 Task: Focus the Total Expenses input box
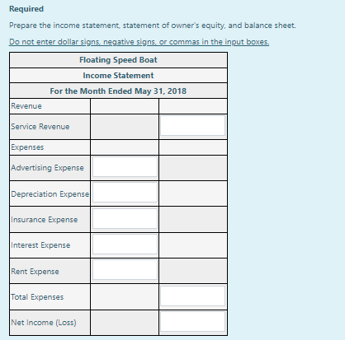[x=192, y=296]
